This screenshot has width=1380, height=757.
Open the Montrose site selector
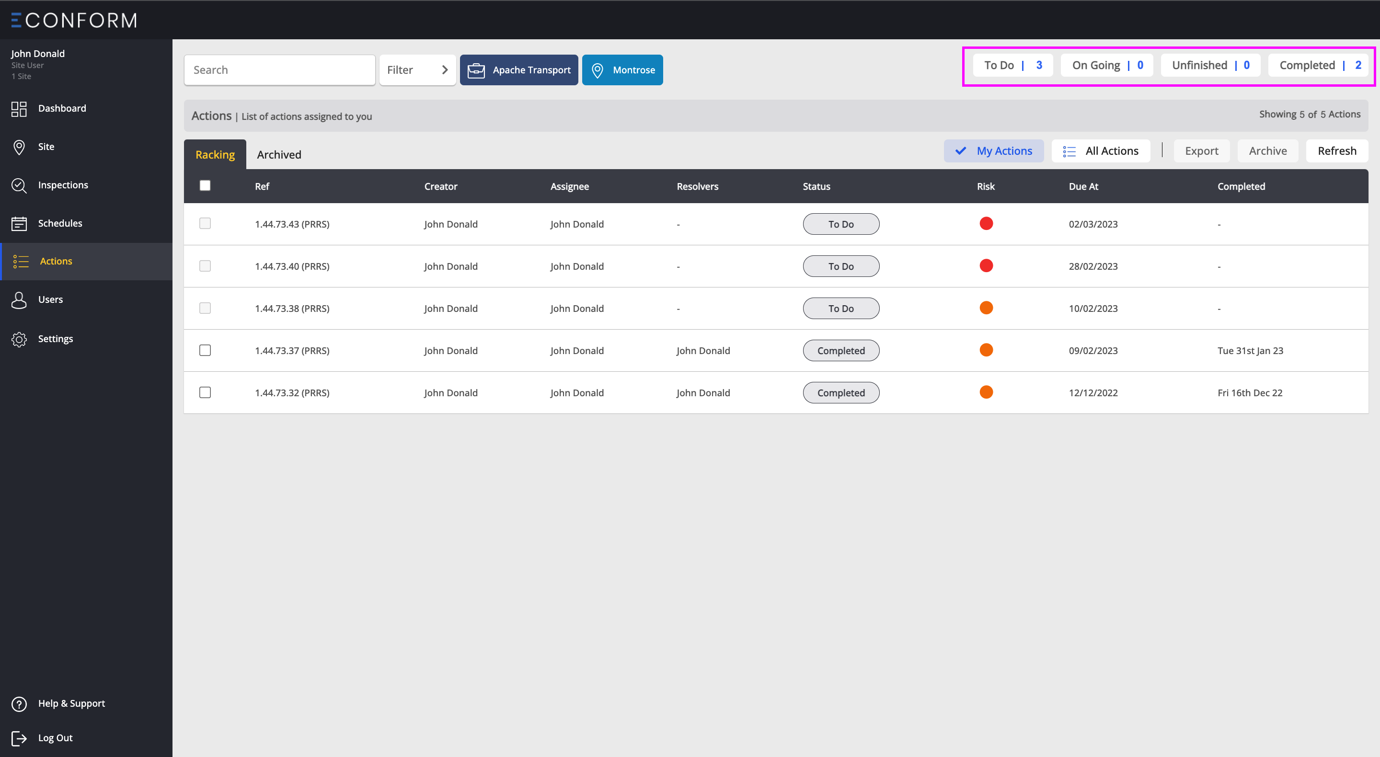622,69
